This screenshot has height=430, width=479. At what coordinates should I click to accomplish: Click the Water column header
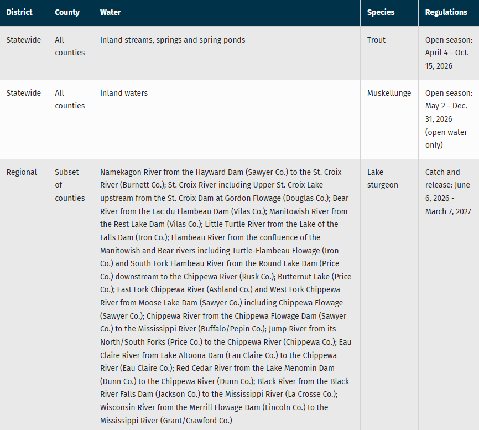click(x=111, y=12)
